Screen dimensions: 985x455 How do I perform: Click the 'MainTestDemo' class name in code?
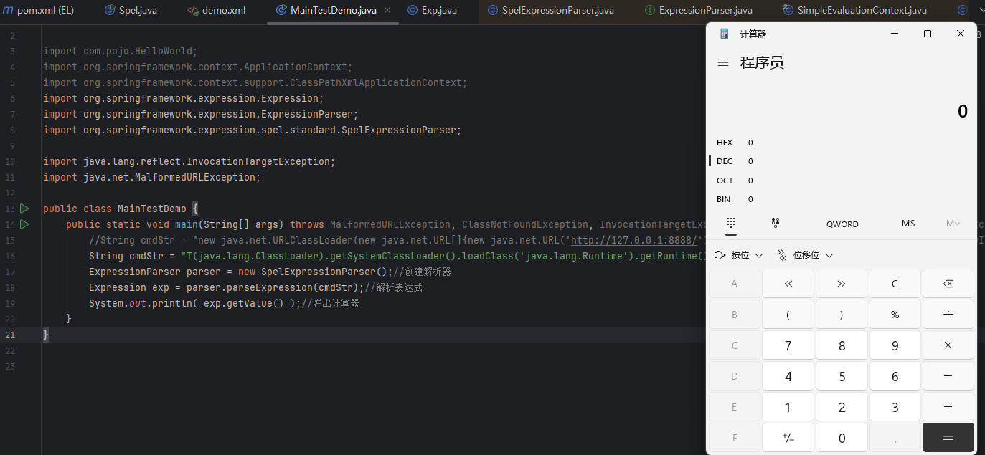(152, 209)
